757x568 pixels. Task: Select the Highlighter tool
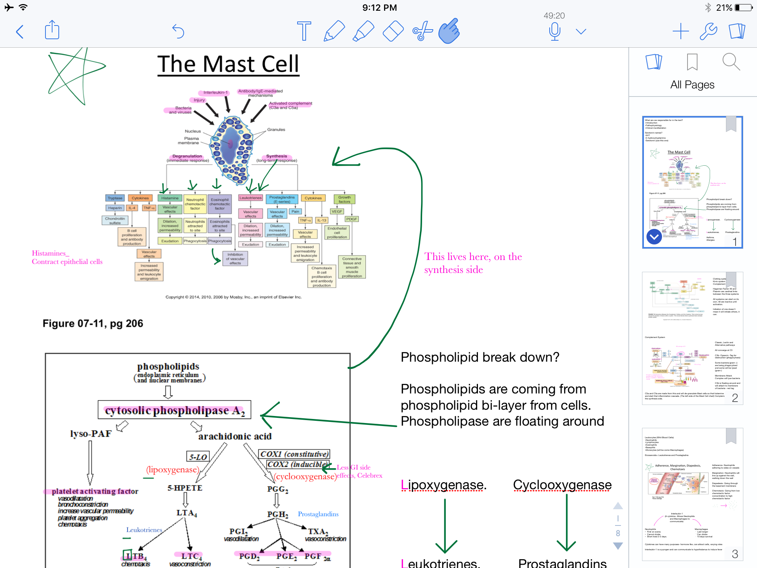point(363,31)
